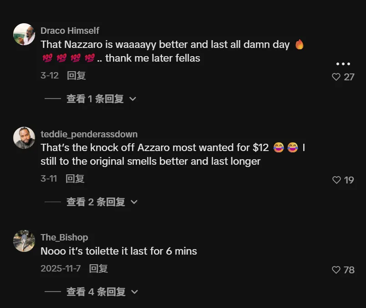
Task: Open the Draco Himself username link
Action: coord(70,31)
